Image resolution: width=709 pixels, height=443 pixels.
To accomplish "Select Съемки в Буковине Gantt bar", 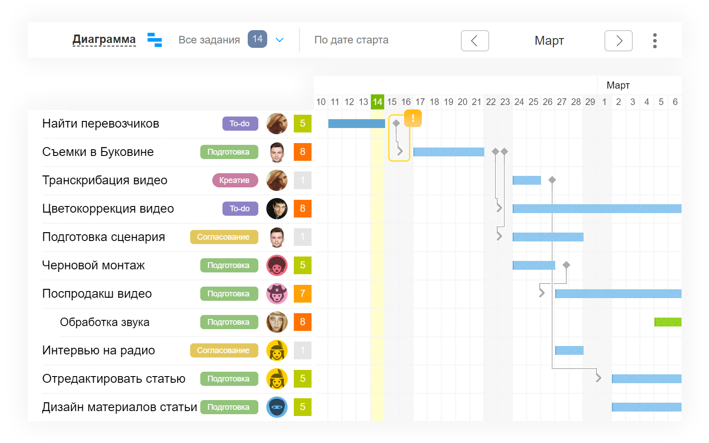I will [x=449, y=152].
